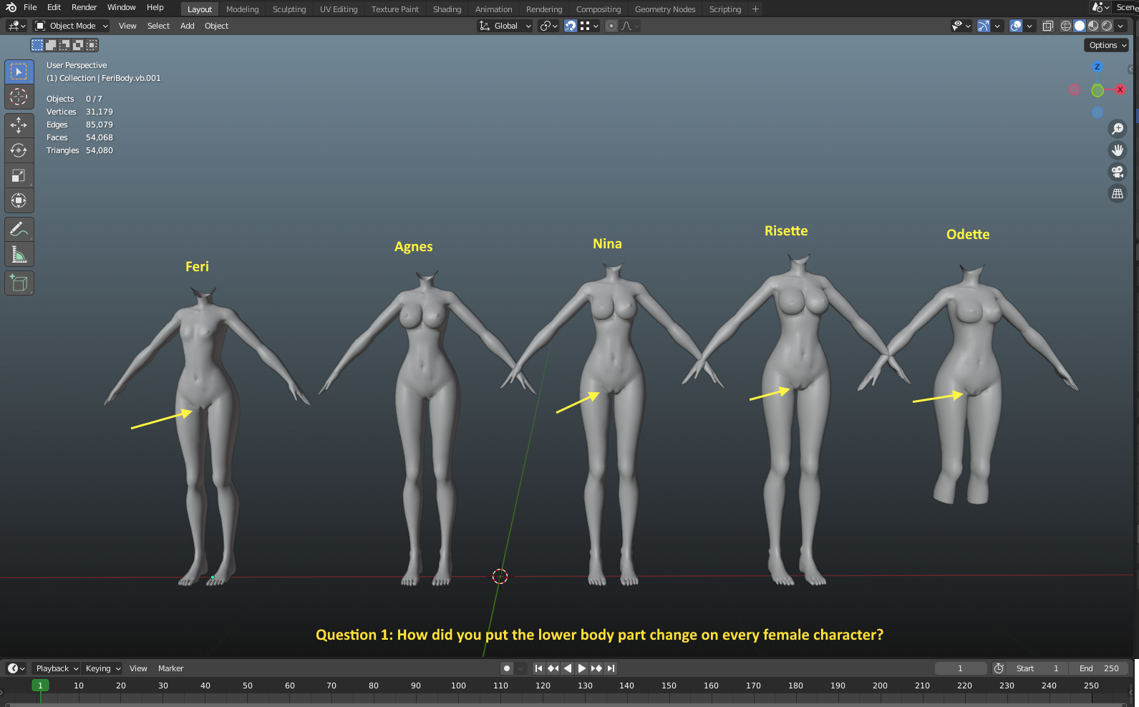
Task: Set selection mode to Invert
Action: tap(78, 45)
